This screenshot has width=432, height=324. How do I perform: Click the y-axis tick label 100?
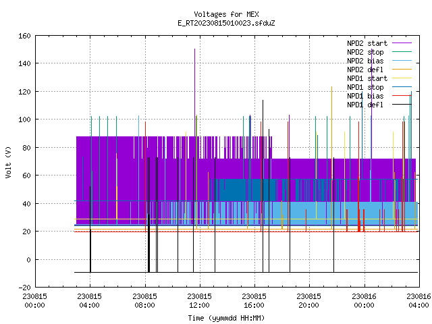[x=24, y=119]
